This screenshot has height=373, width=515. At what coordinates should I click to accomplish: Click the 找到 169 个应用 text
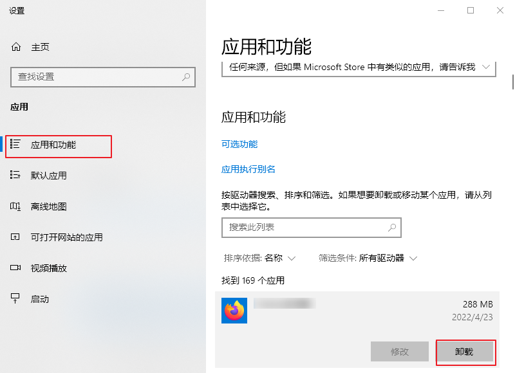click(253, 280)
